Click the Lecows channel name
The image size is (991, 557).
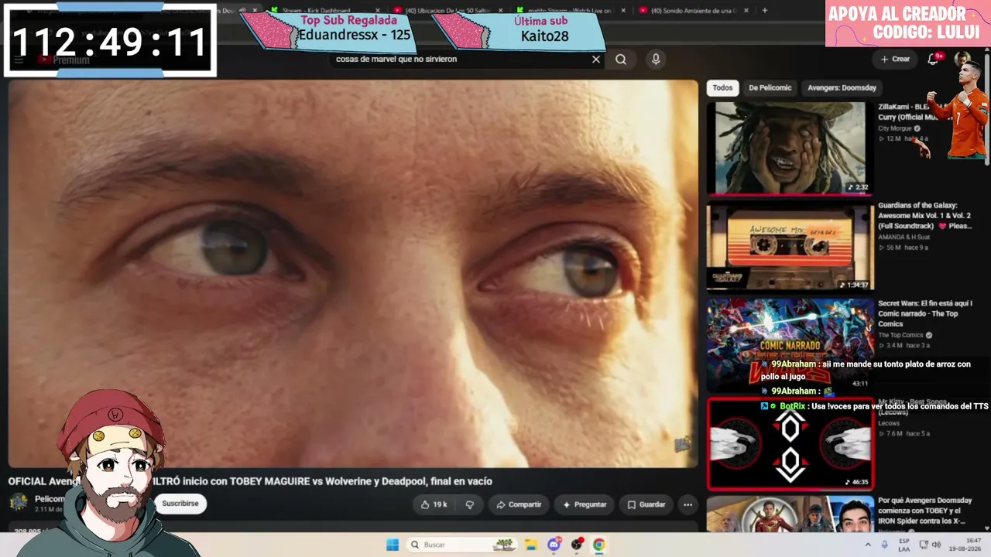point(889,423)
